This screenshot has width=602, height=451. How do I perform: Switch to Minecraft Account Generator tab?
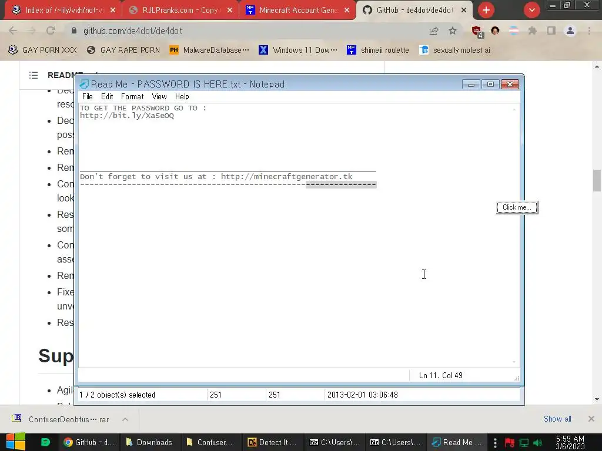297,11
